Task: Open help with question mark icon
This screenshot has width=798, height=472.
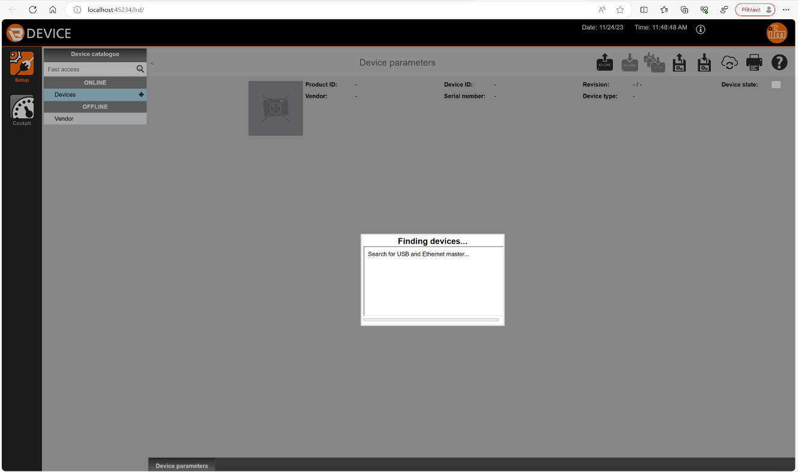Action: point(779,62)
